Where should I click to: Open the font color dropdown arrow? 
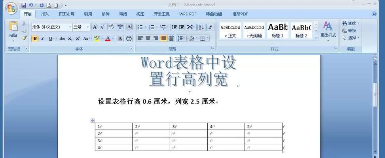[x=113, y=38]
